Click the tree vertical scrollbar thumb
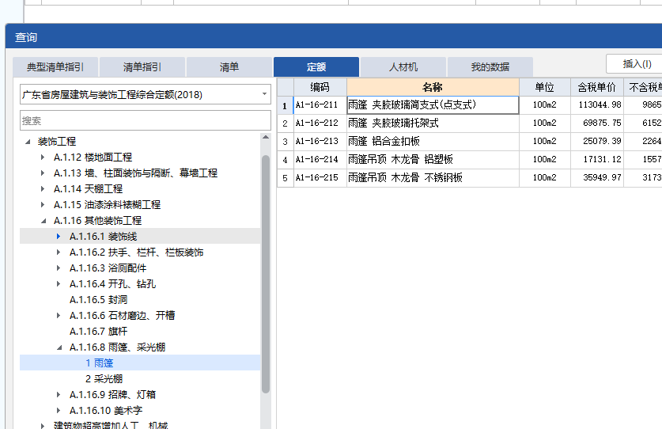 [x=266, y=275]
